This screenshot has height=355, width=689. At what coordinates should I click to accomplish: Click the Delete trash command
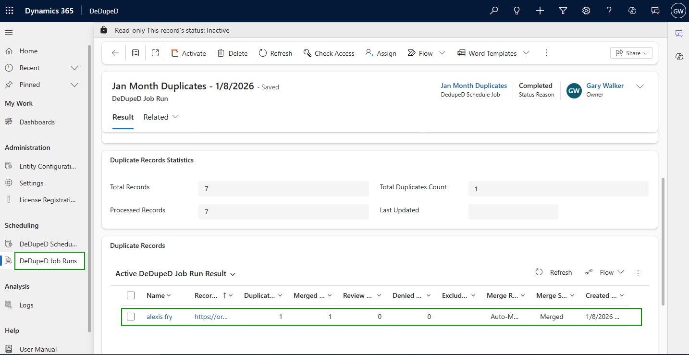point(233,53)
